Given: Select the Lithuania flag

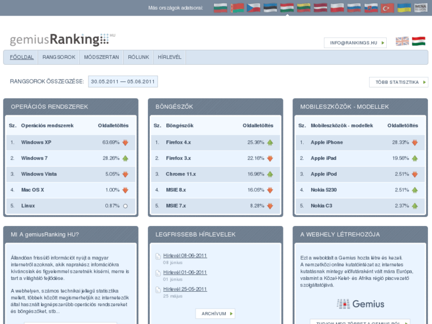Looking at the screenshot, I should [304, 8].
